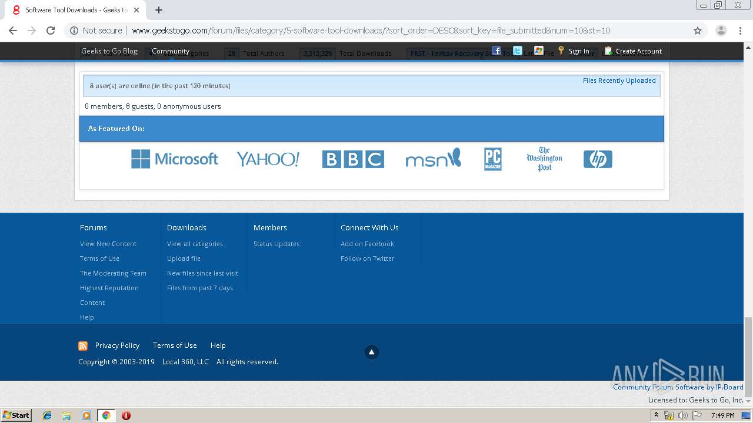Image resolution: width=753 pixels, height=423 pixels.
Task: Click the Facebook icon in the top bar
Action: coord(497,51)
